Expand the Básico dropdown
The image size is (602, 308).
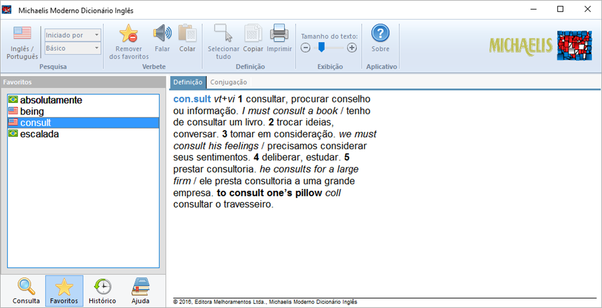pyautogui.click(x=73, y=48)
